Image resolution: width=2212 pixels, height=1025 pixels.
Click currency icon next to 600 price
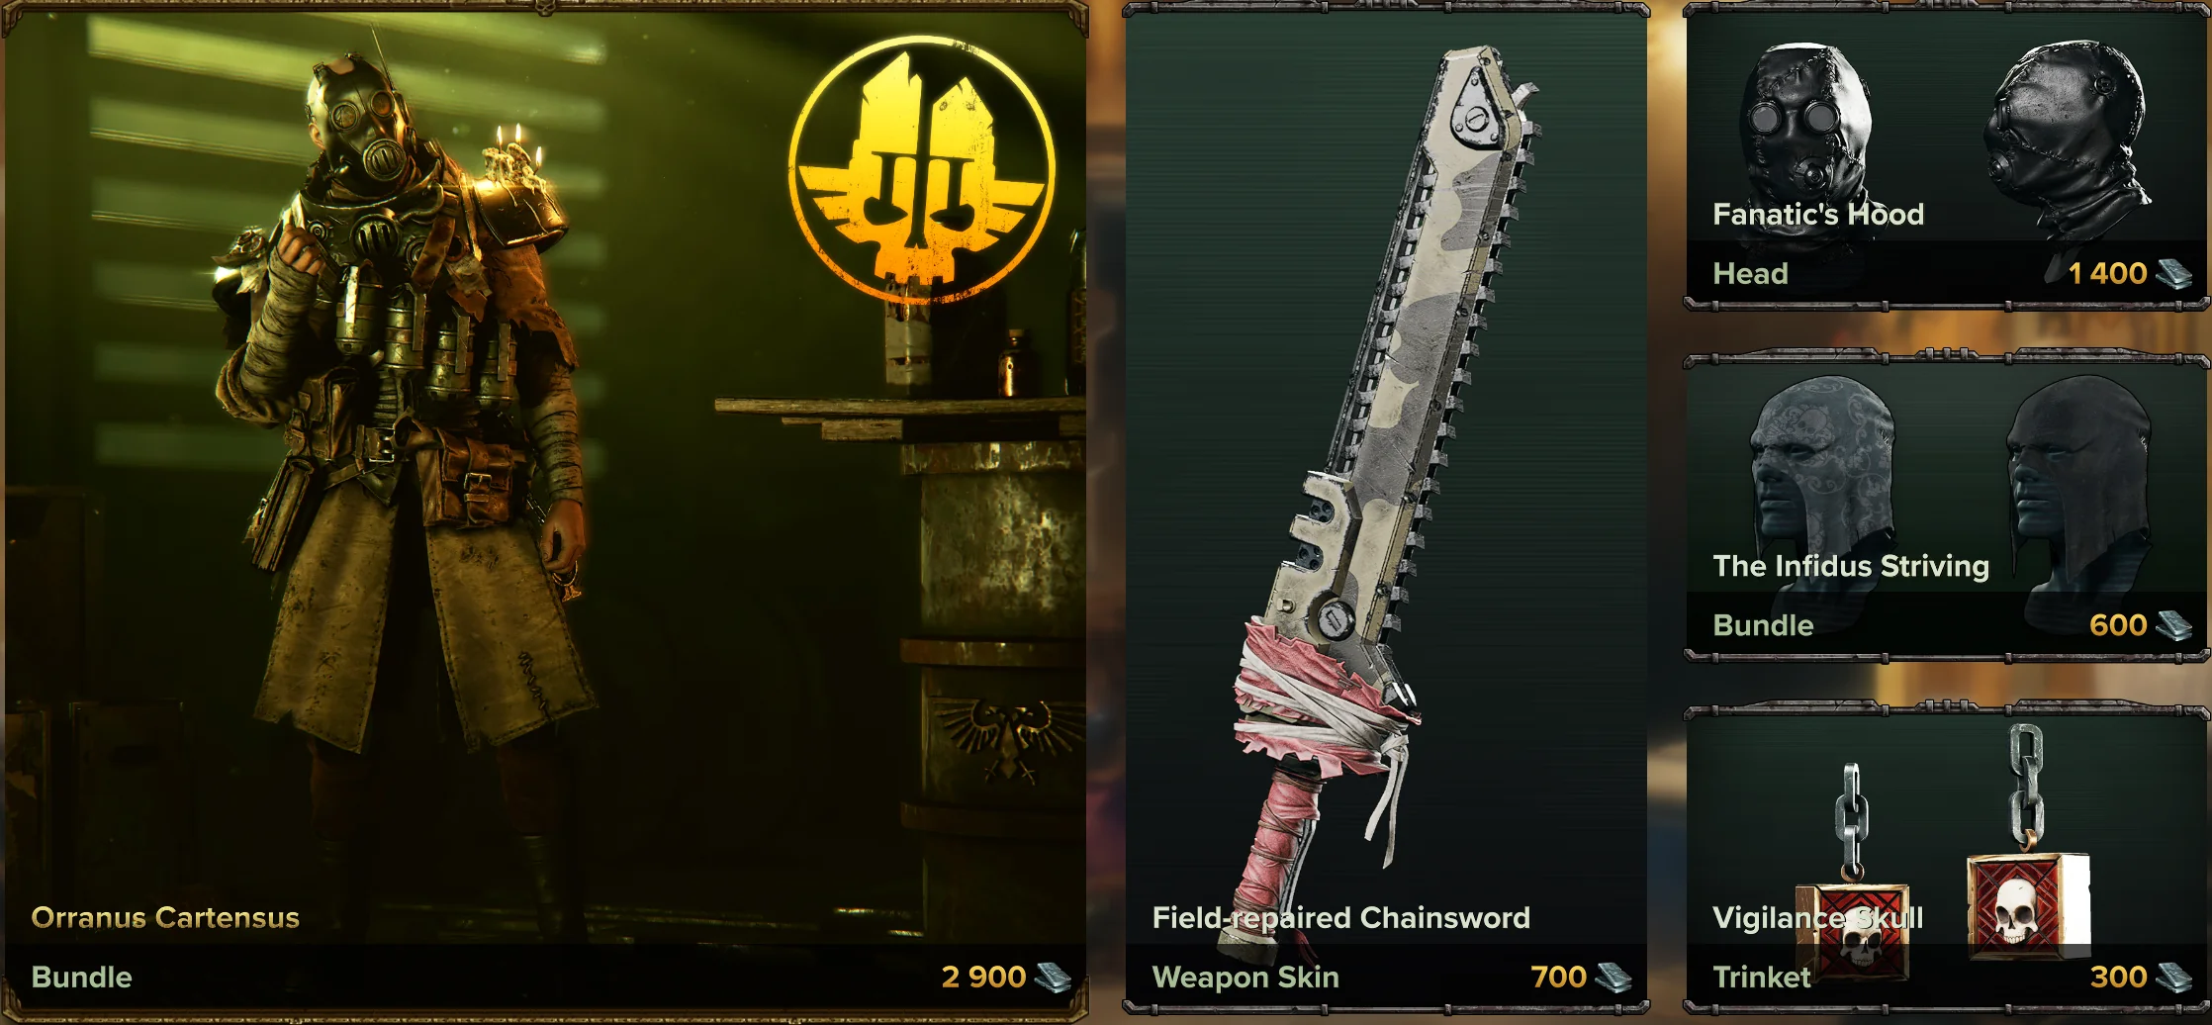pos(2173,625)
